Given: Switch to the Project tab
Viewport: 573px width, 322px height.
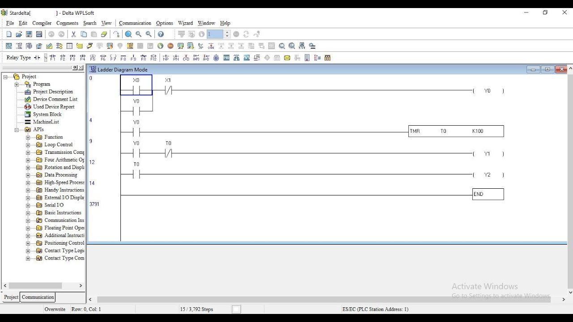Looking at the screenshot, I should pos(11,297).
